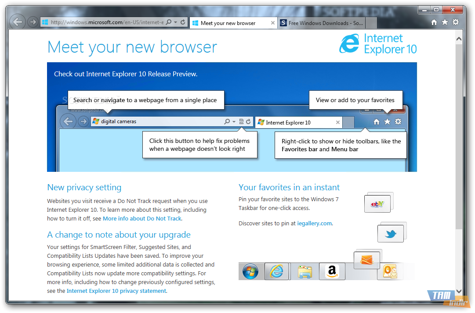475x313 pixels.
Task: Click the 'View or add to your favorites' callout
Action: coord(355,100)
